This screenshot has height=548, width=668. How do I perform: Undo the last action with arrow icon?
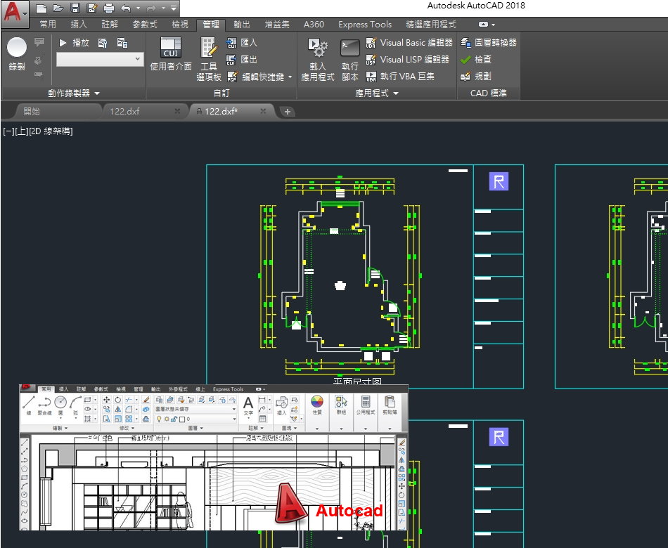pyautogui.click(x=126, y=8)
